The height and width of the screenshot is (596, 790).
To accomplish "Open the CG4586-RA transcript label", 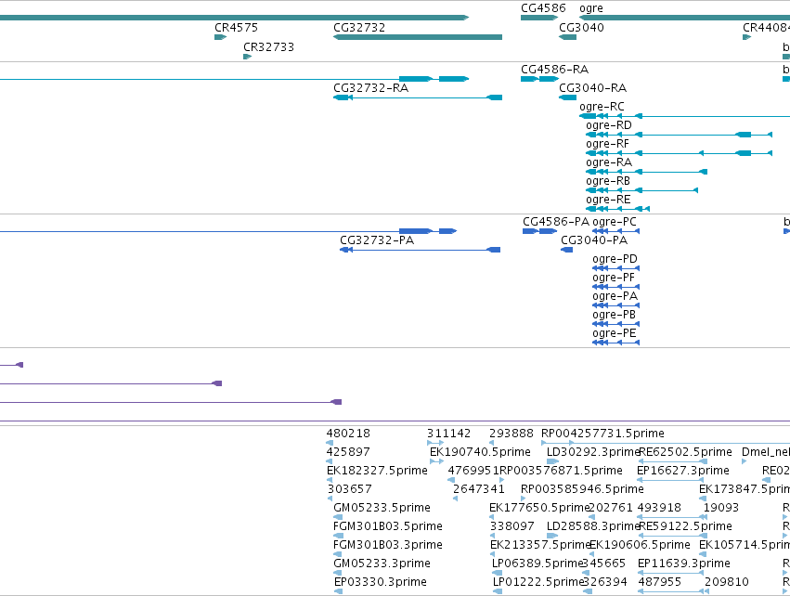I will pos(555,69).
